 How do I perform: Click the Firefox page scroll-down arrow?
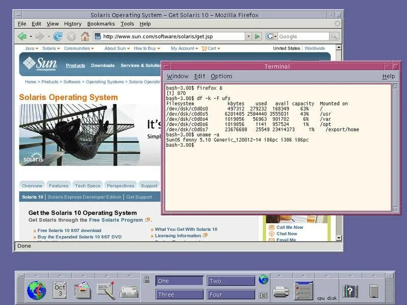pos(338,238)
